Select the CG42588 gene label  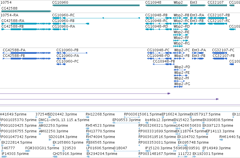pos(9,8)
